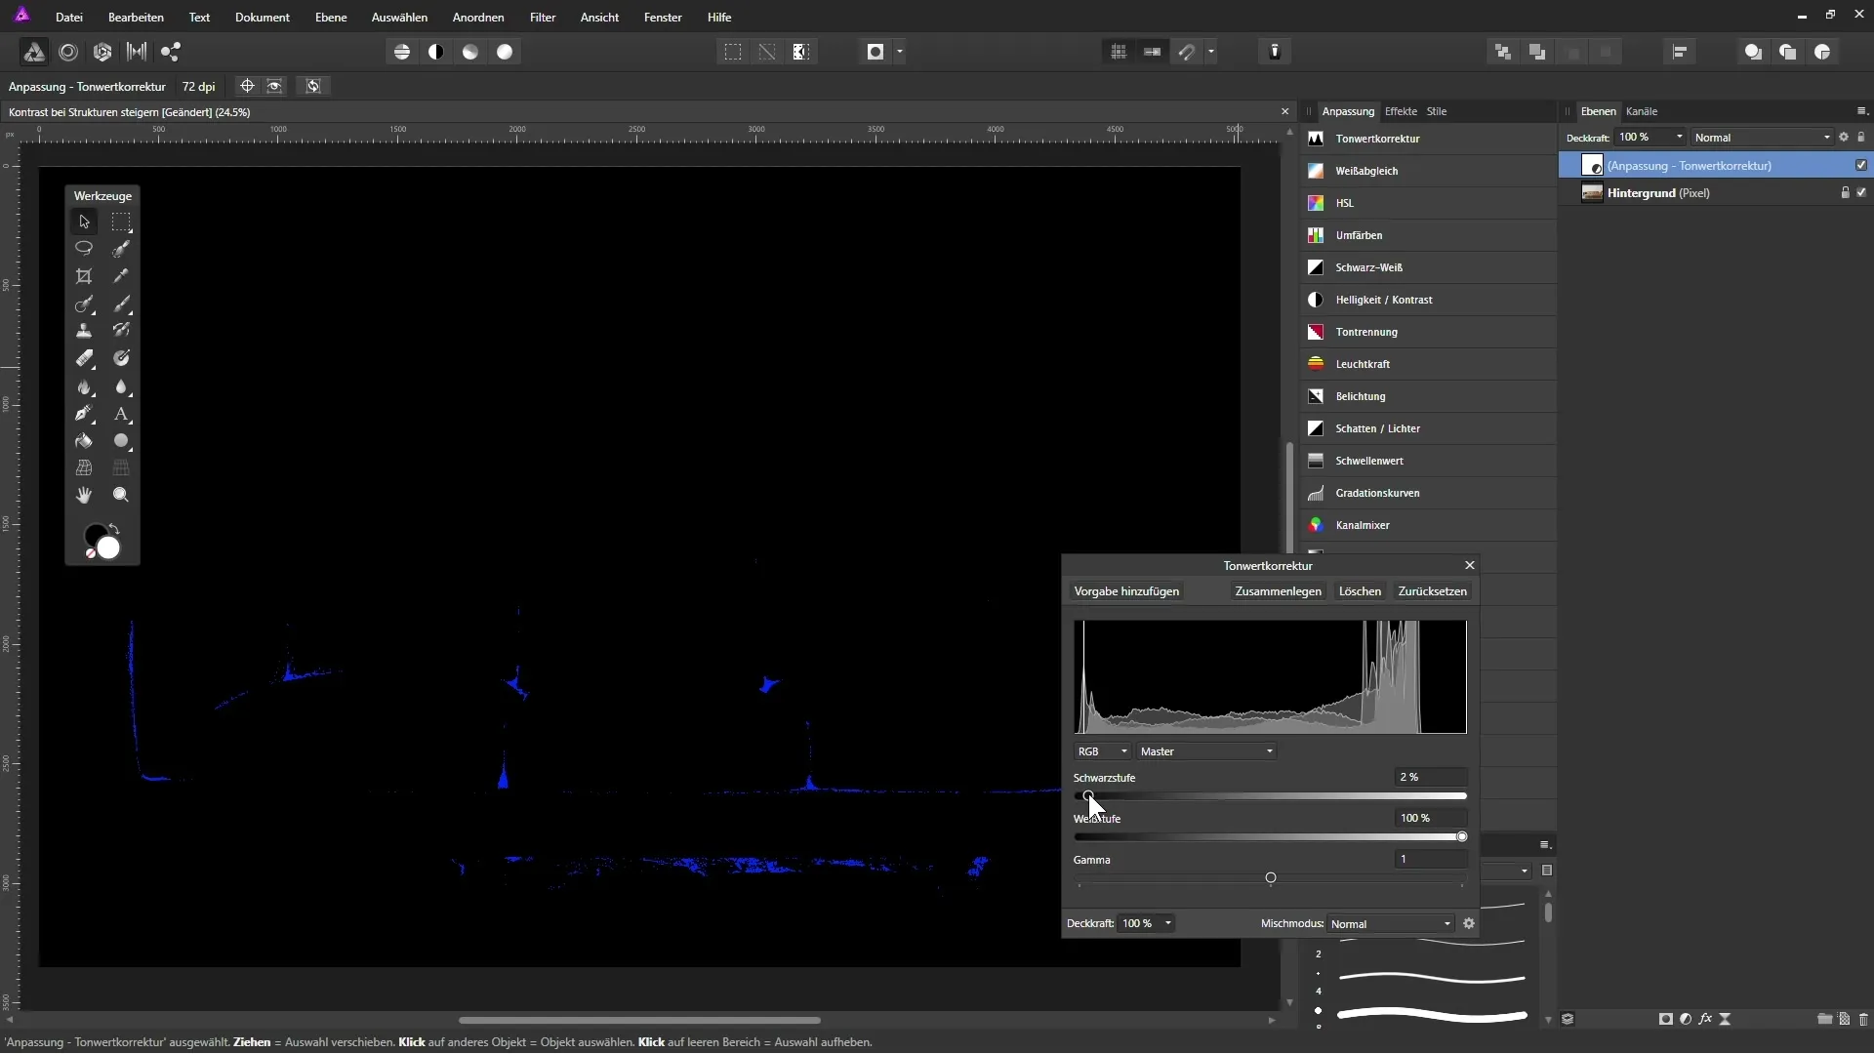Viewport: 1874px width, 1054px height.
Task: Click the Weißstufe slider handle
Action: (x=1461, y=836)
